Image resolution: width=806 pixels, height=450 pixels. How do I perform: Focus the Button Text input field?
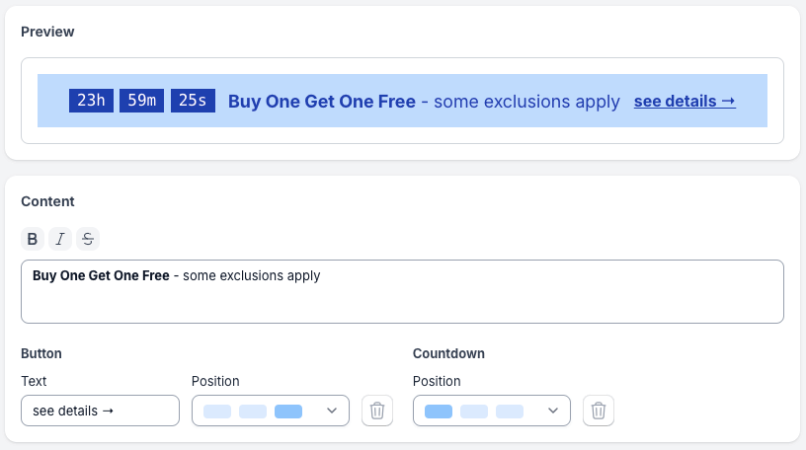coord(100,411)
